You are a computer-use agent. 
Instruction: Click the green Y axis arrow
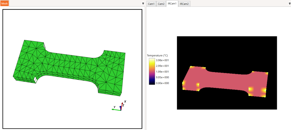pos(116,110)
